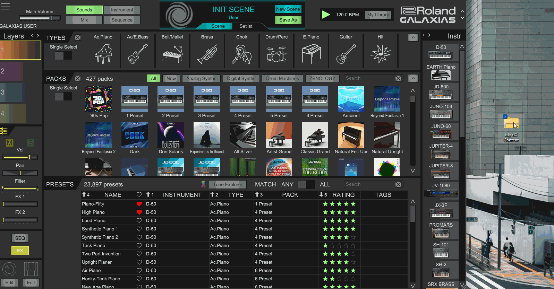Sort presets by PACK column
Image resolution: width=554 pixels, height=289 pixels.
[x=290, y=195]
